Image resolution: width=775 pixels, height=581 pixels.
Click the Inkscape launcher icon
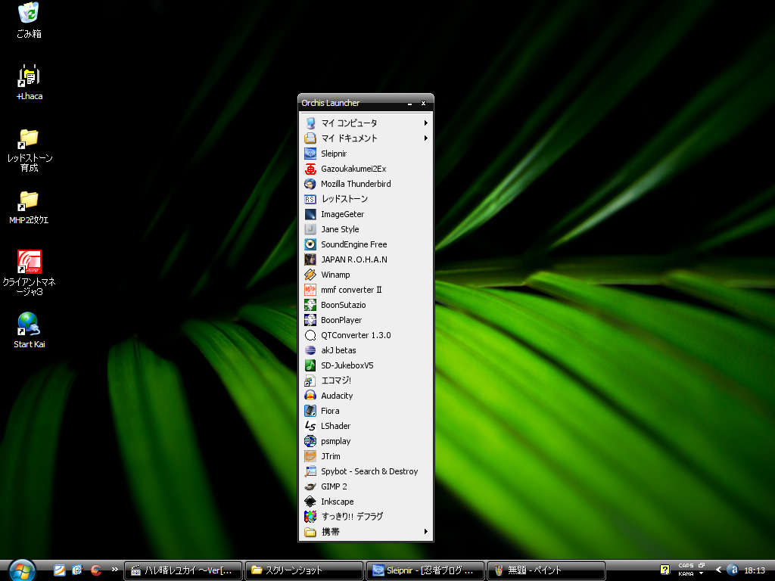click(310, 502)
